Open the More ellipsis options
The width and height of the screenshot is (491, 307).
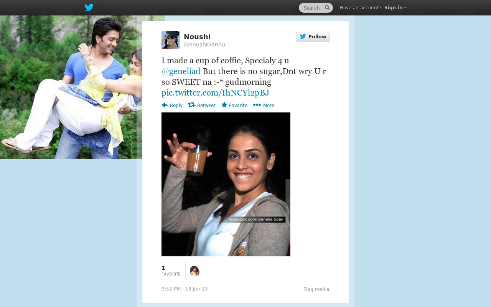(x=257, y=105)
